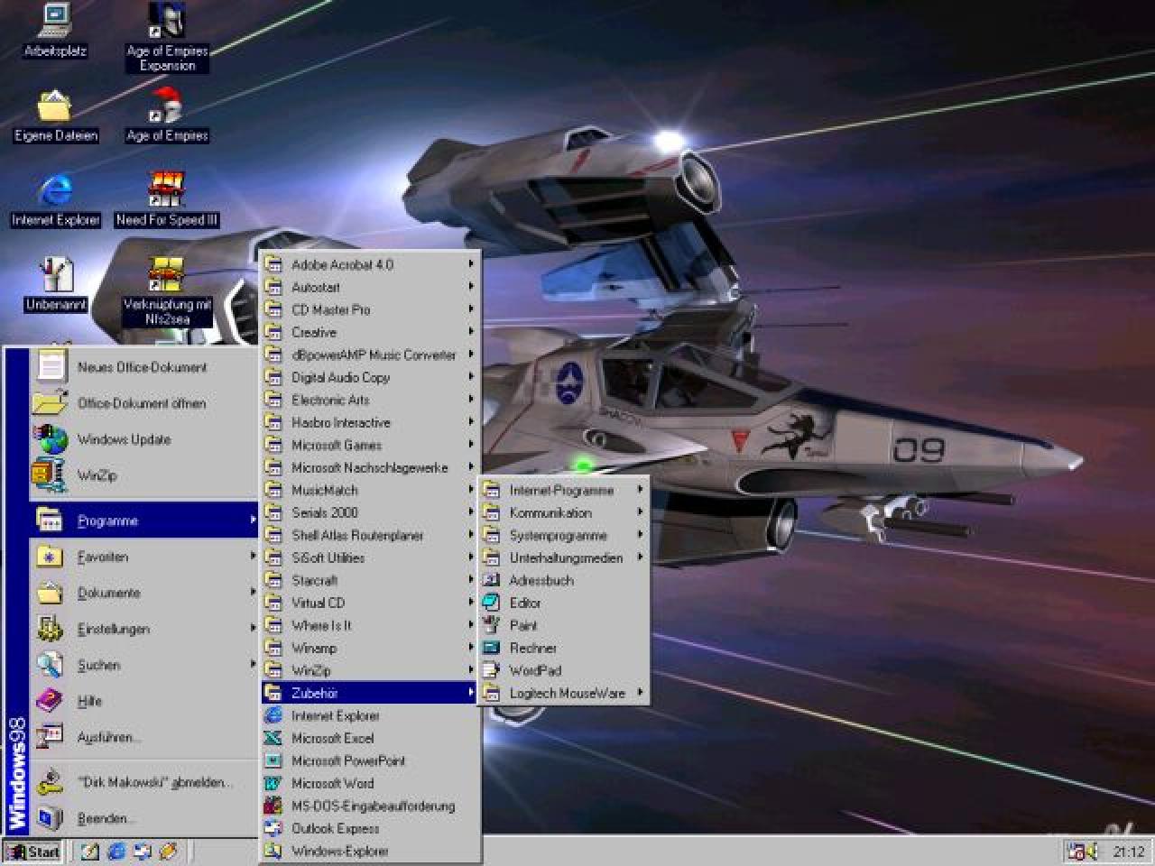
Task: Open the WinZip folder in the Programme menu
Action: coord(370,670)
